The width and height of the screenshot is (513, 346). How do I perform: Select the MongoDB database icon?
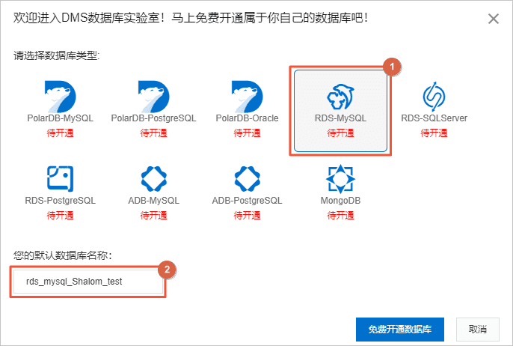coord(340,178)
